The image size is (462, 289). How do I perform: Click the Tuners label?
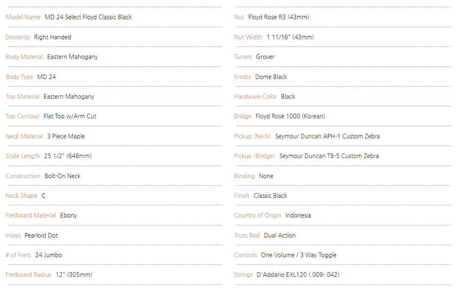click(243, 57)
